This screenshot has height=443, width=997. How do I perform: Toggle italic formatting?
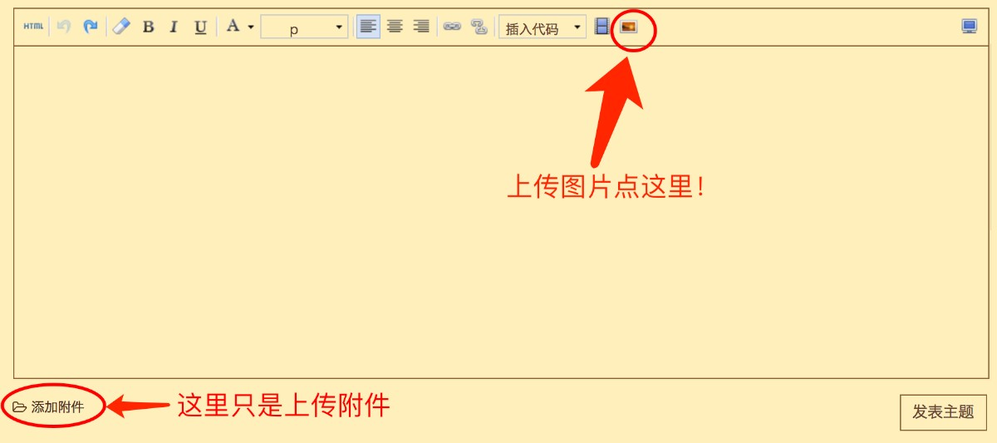click(174, 27)
